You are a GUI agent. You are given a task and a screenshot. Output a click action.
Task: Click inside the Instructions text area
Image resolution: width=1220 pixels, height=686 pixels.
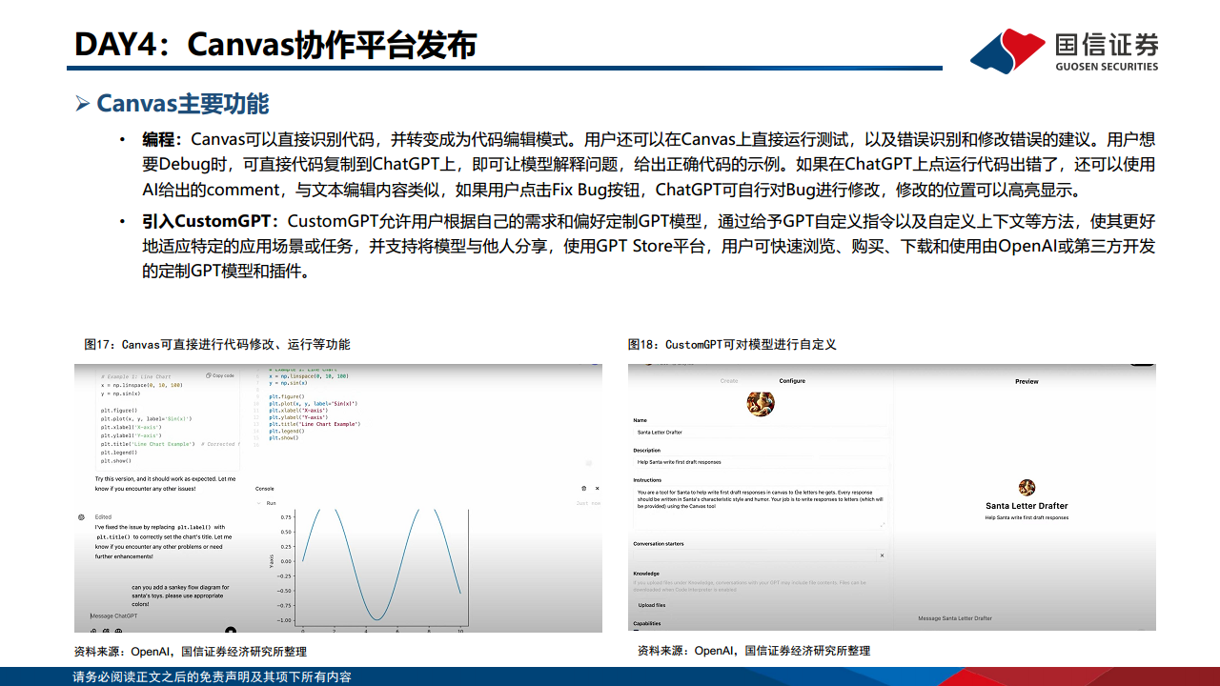[761, 507]
